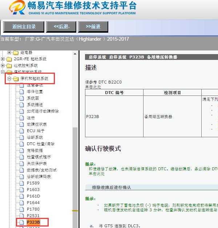Go forward with the >>前进 button

(x=93, y=27)
